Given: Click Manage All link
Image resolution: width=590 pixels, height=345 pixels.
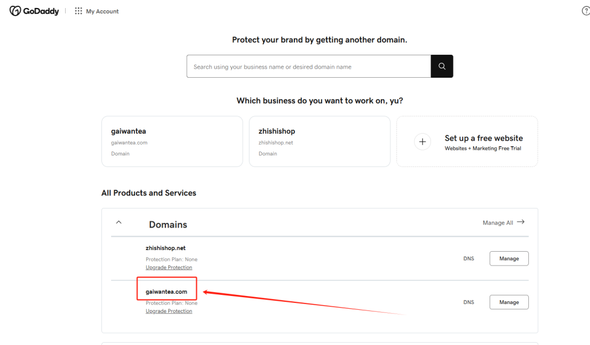Looking at the screenshot, I should [x=498, y=222].
